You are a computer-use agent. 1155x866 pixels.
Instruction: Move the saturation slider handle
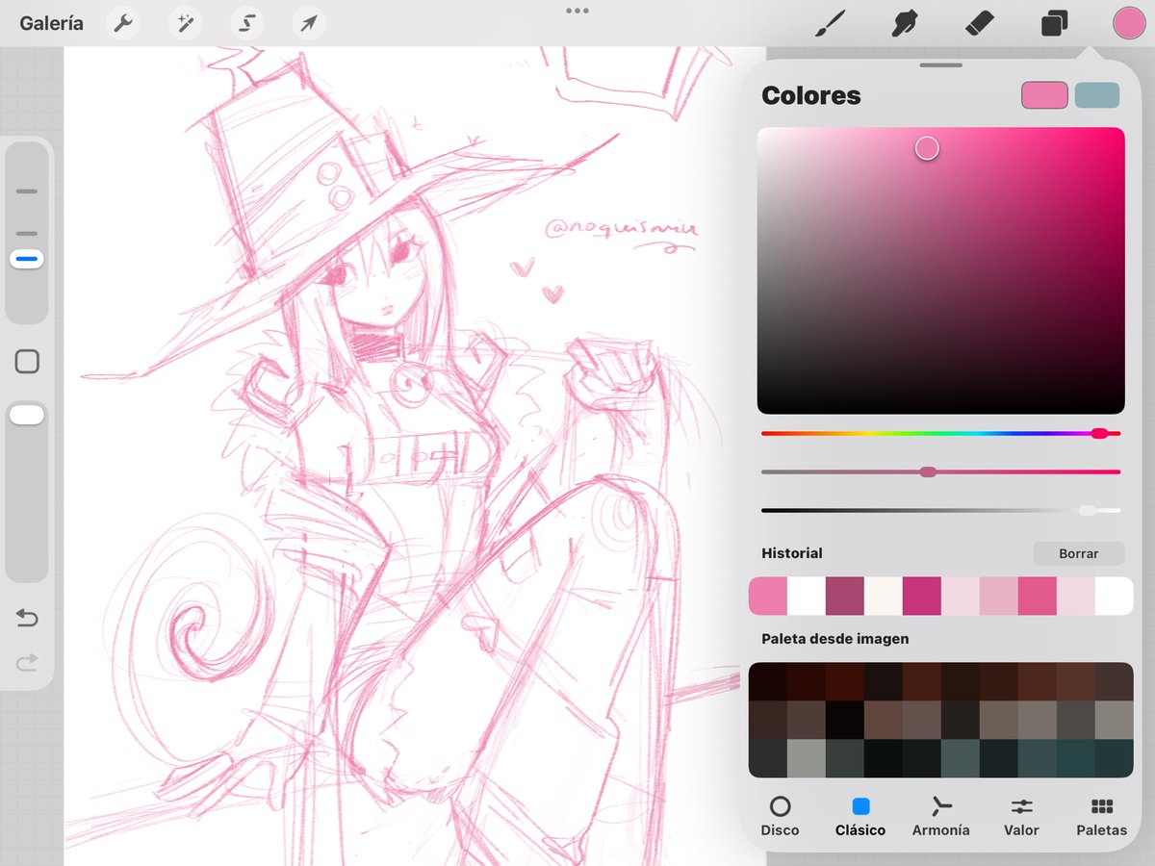(x=928, y=471)
